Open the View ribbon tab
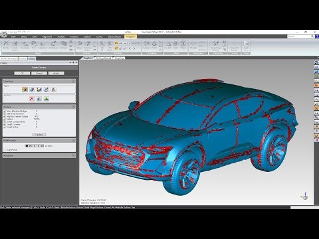 point(13,37)
